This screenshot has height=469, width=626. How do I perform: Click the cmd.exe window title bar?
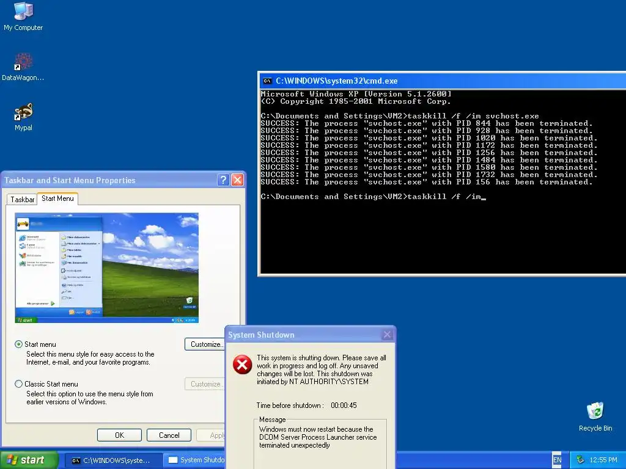pyautogui.click(x=442, y=81)
